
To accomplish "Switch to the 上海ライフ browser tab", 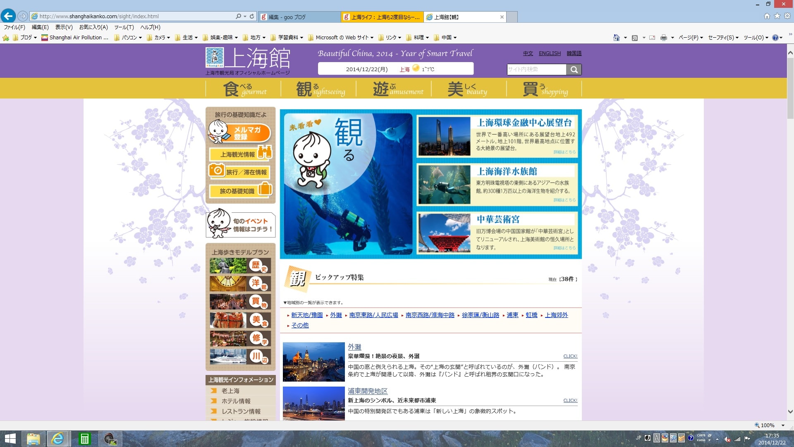I will tap(382, 17).
